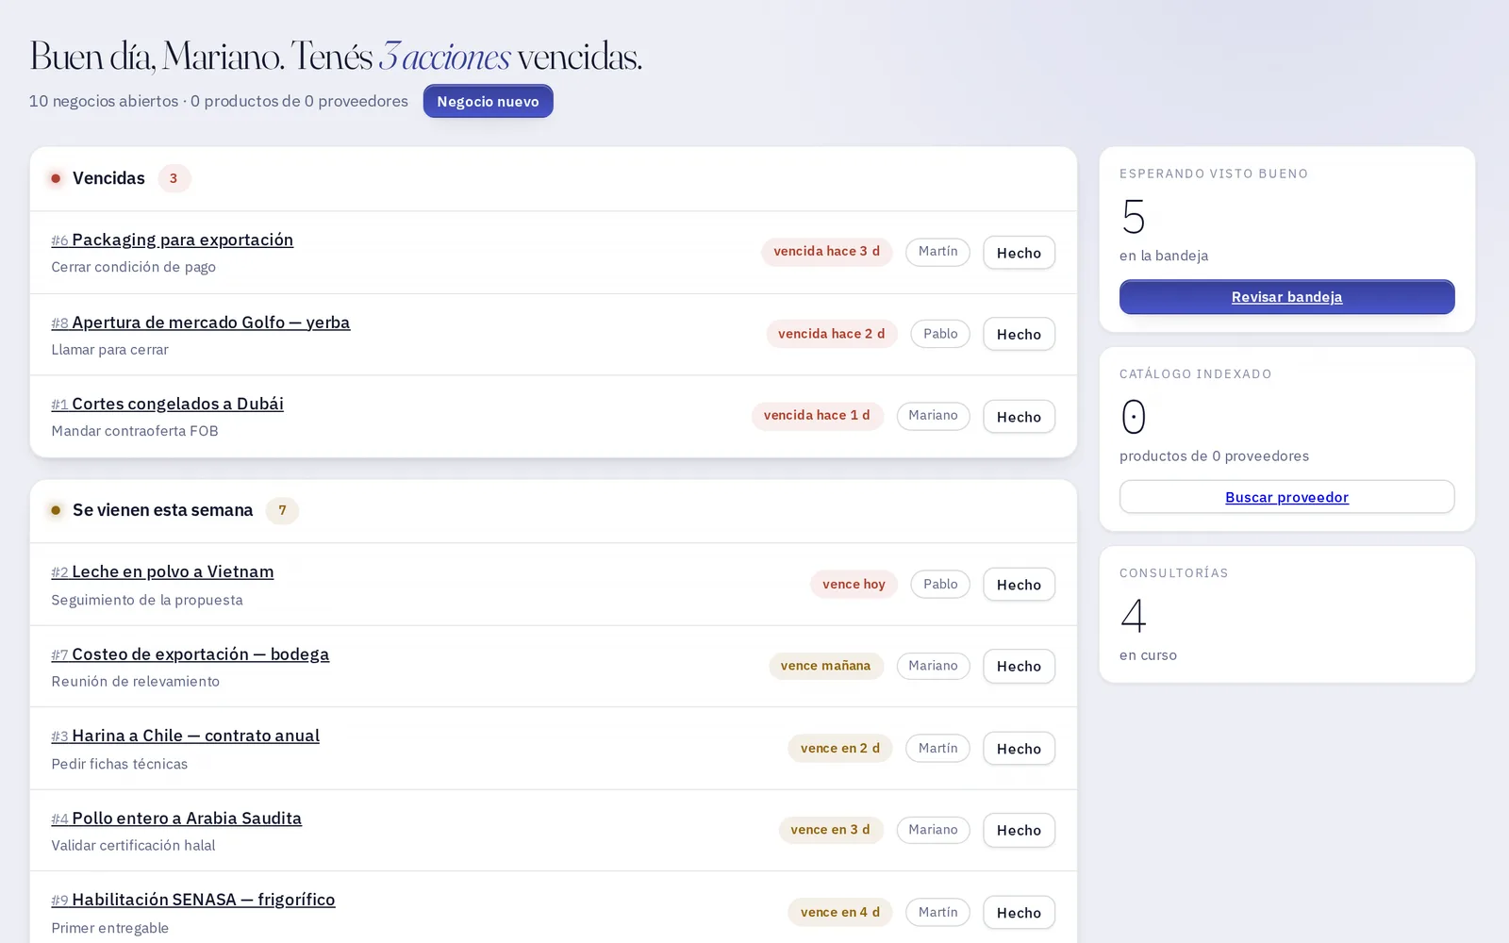Open deal #8 Apertura de mercado Golfo — yerba
1509x943 pixels.
tap(201, 323)
